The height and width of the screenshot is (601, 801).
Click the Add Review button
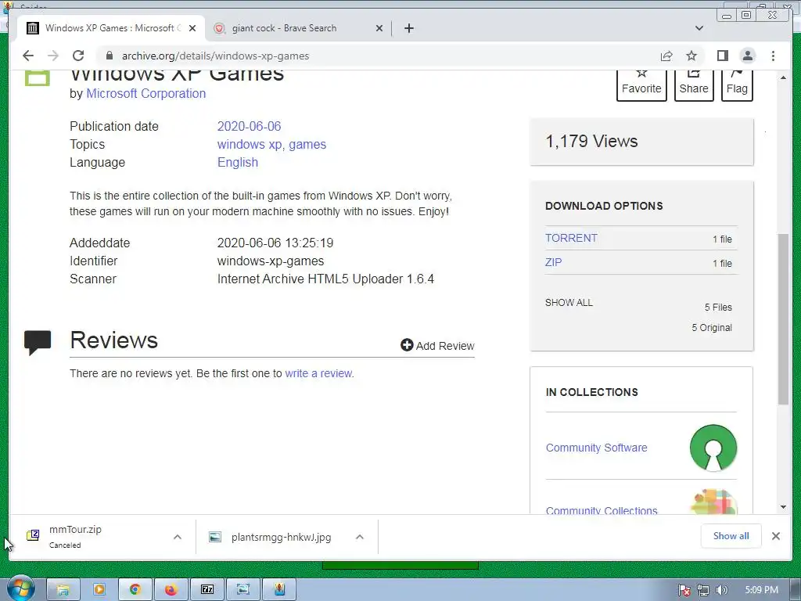(x=437, y=345)
